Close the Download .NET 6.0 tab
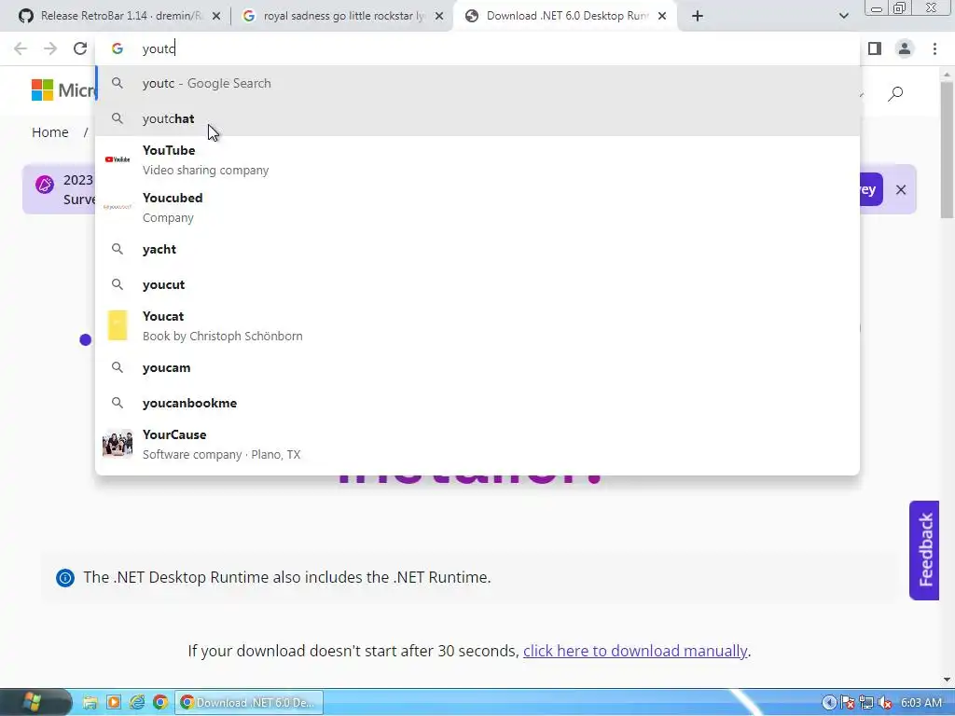The height and width of the screenshot is (716, 955). click(662, 16)
